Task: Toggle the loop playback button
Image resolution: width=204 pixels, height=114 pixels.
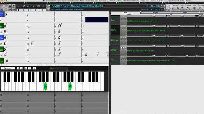Action: [38, 6]
